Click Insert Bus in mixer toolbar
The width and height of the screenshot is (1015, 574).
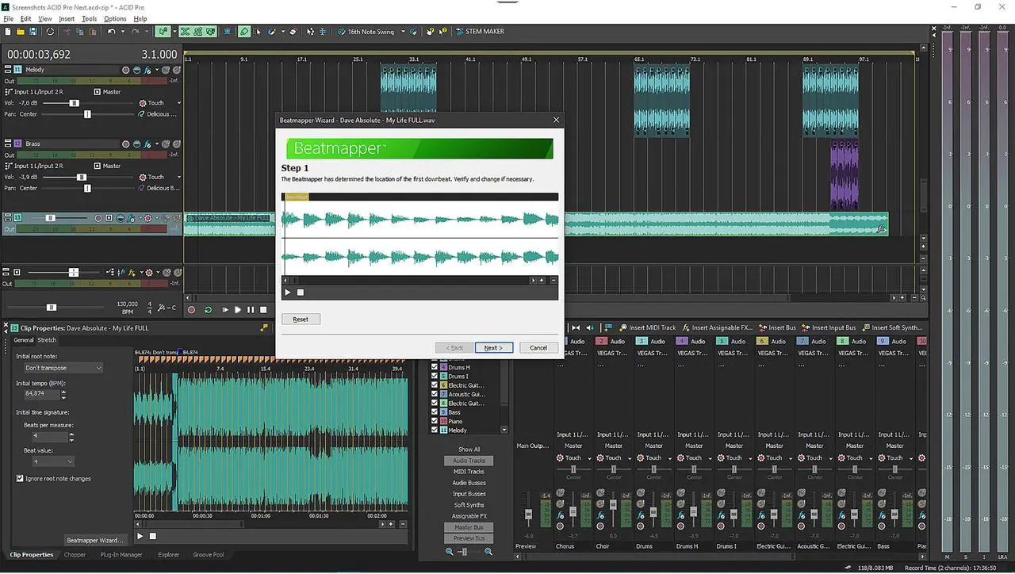point(776,327)
